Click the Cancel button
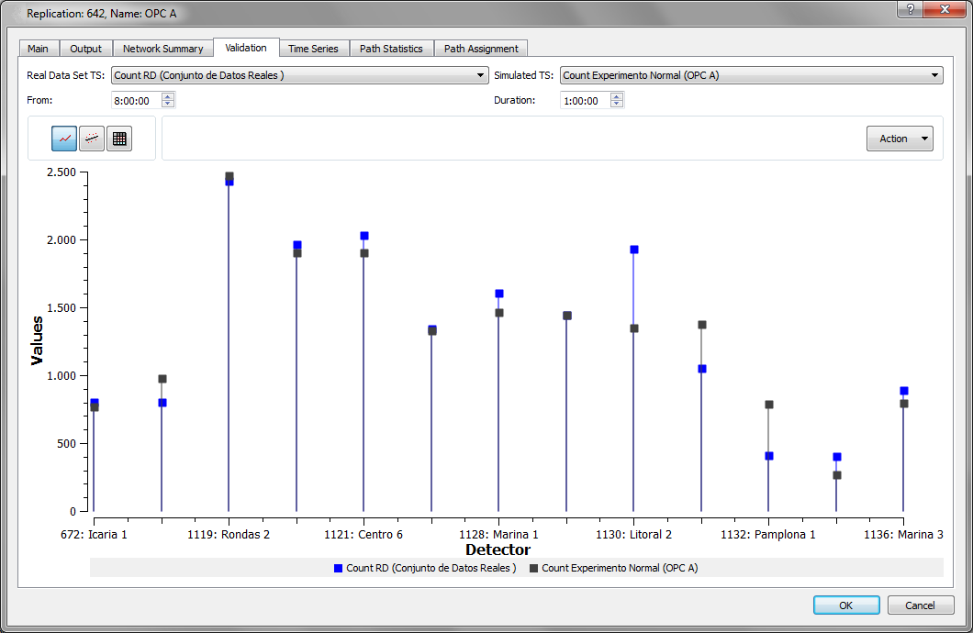 [921, 605]
